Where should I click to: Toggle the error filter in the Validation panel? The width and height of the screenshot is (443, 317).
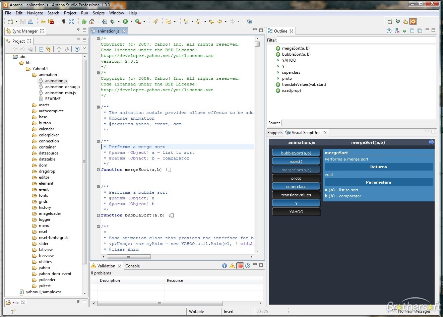coord(240,266)
